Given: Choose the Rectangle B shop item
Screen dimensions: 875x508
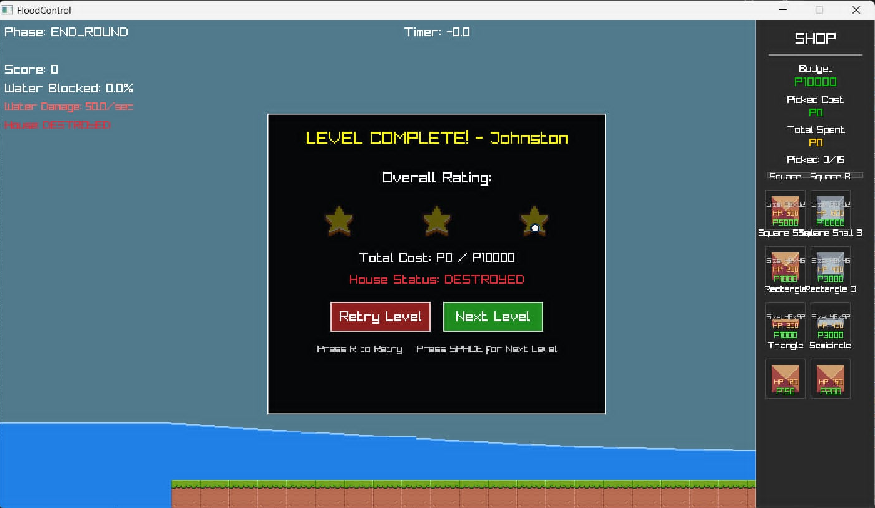Looking at the screenshot, I should 831,322.
